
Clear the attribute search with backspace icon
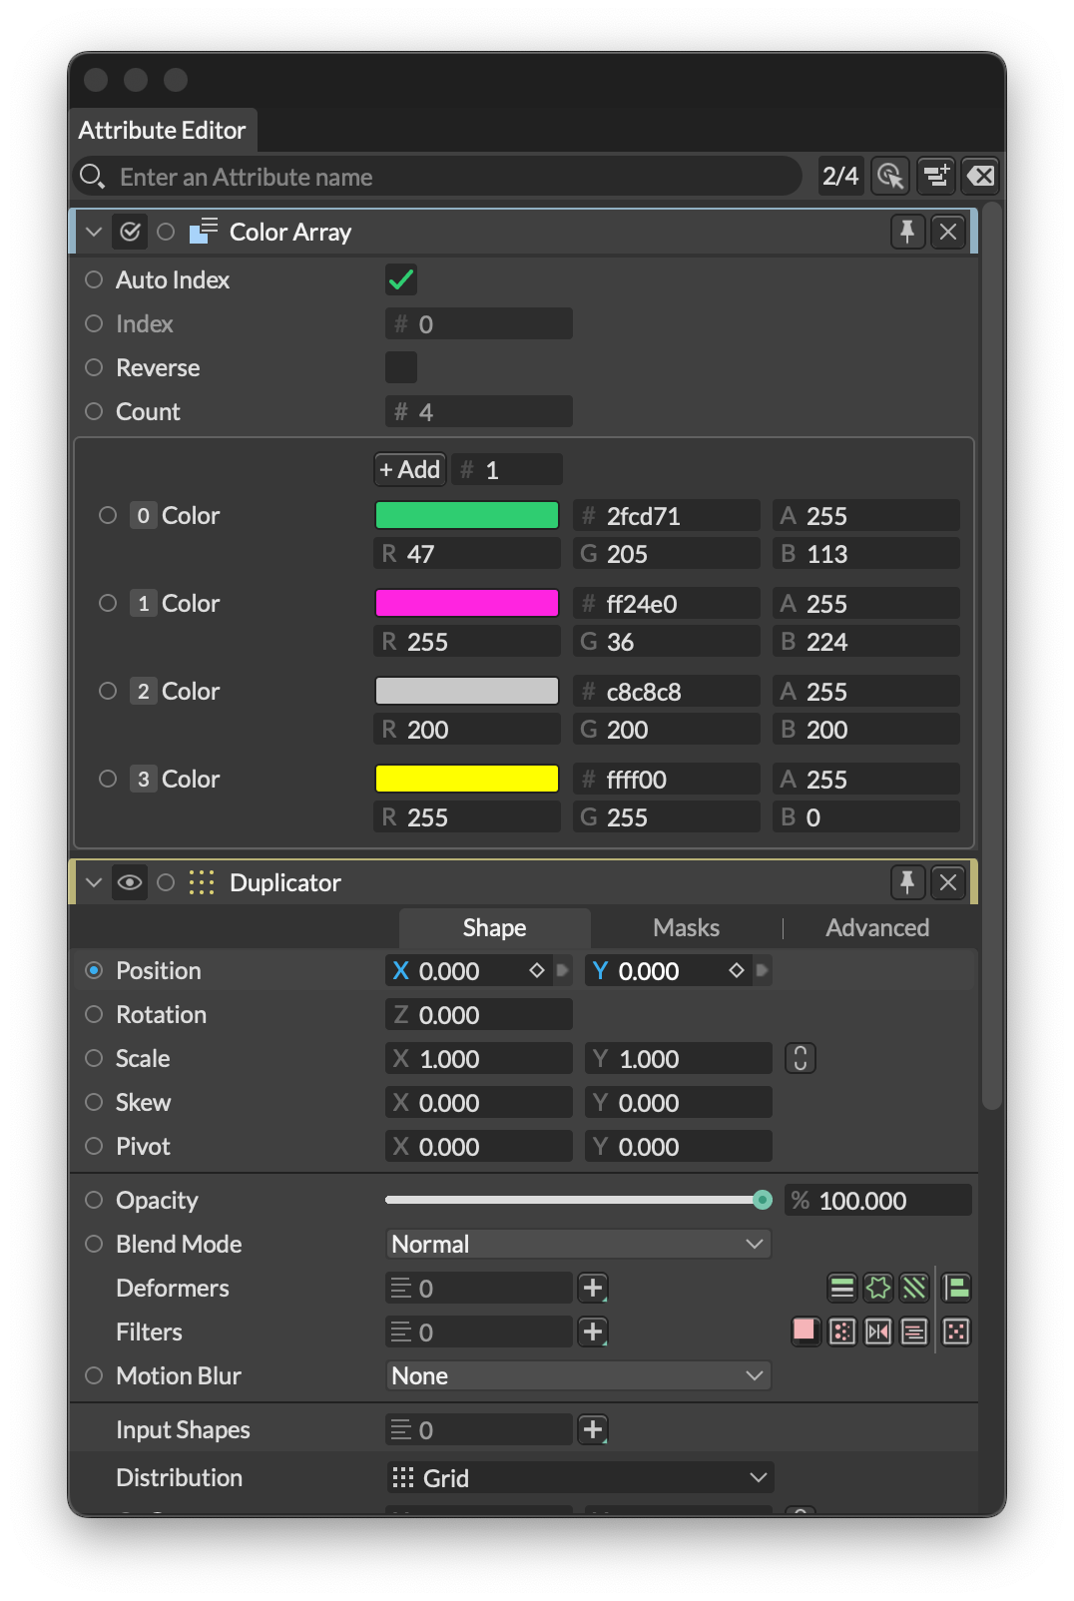(980, 177)
